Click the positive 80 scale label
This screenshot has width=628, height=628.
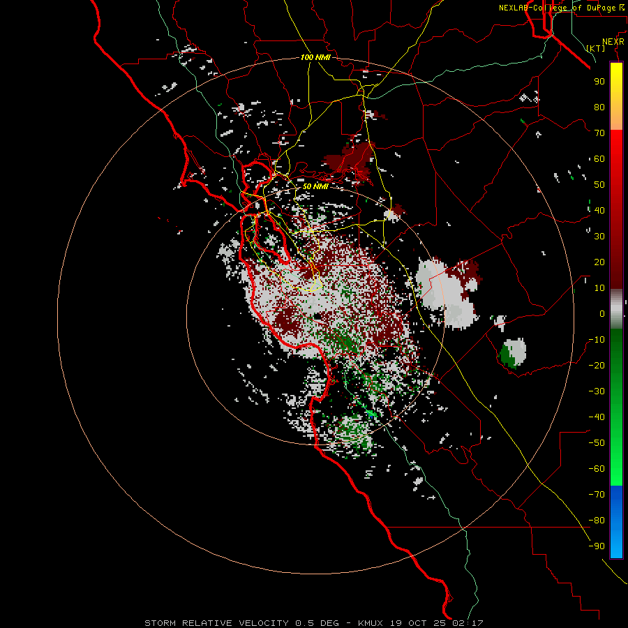[x=599, y=107]
